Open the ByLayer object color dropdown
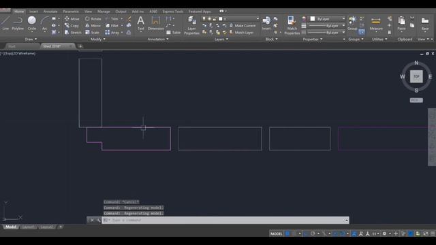The height and width of the screenshot is (245, 436). coord(327,18)
